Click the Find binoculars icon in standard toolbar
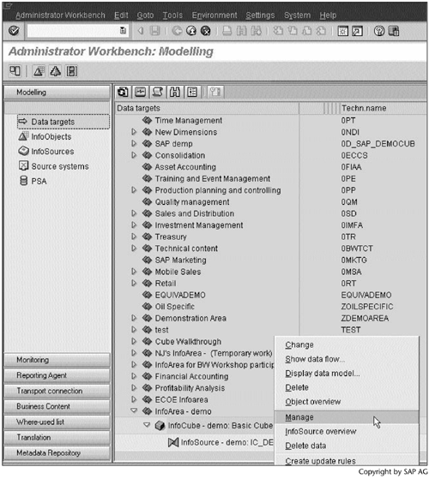This screenshot has height=479, width=429. (242, 31)
